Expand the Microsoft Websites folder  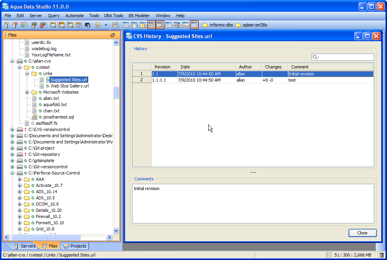pyautogui.click(x=27, y=92)
